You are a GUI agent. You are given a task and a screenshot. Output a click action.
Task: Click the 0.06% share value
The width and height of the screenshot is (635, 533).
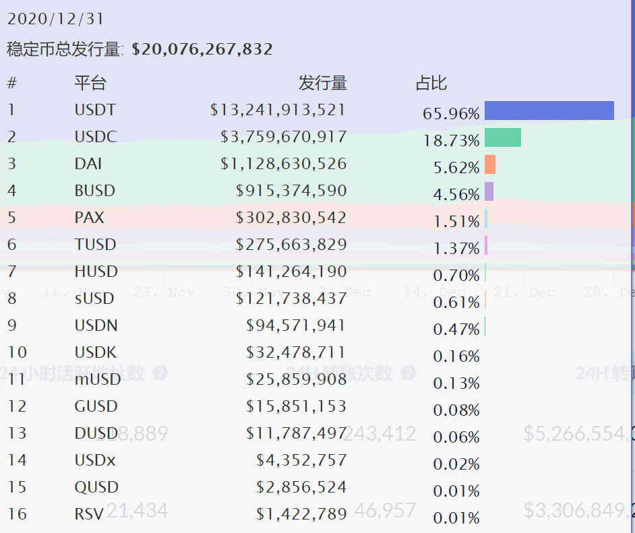pos(456,437)
